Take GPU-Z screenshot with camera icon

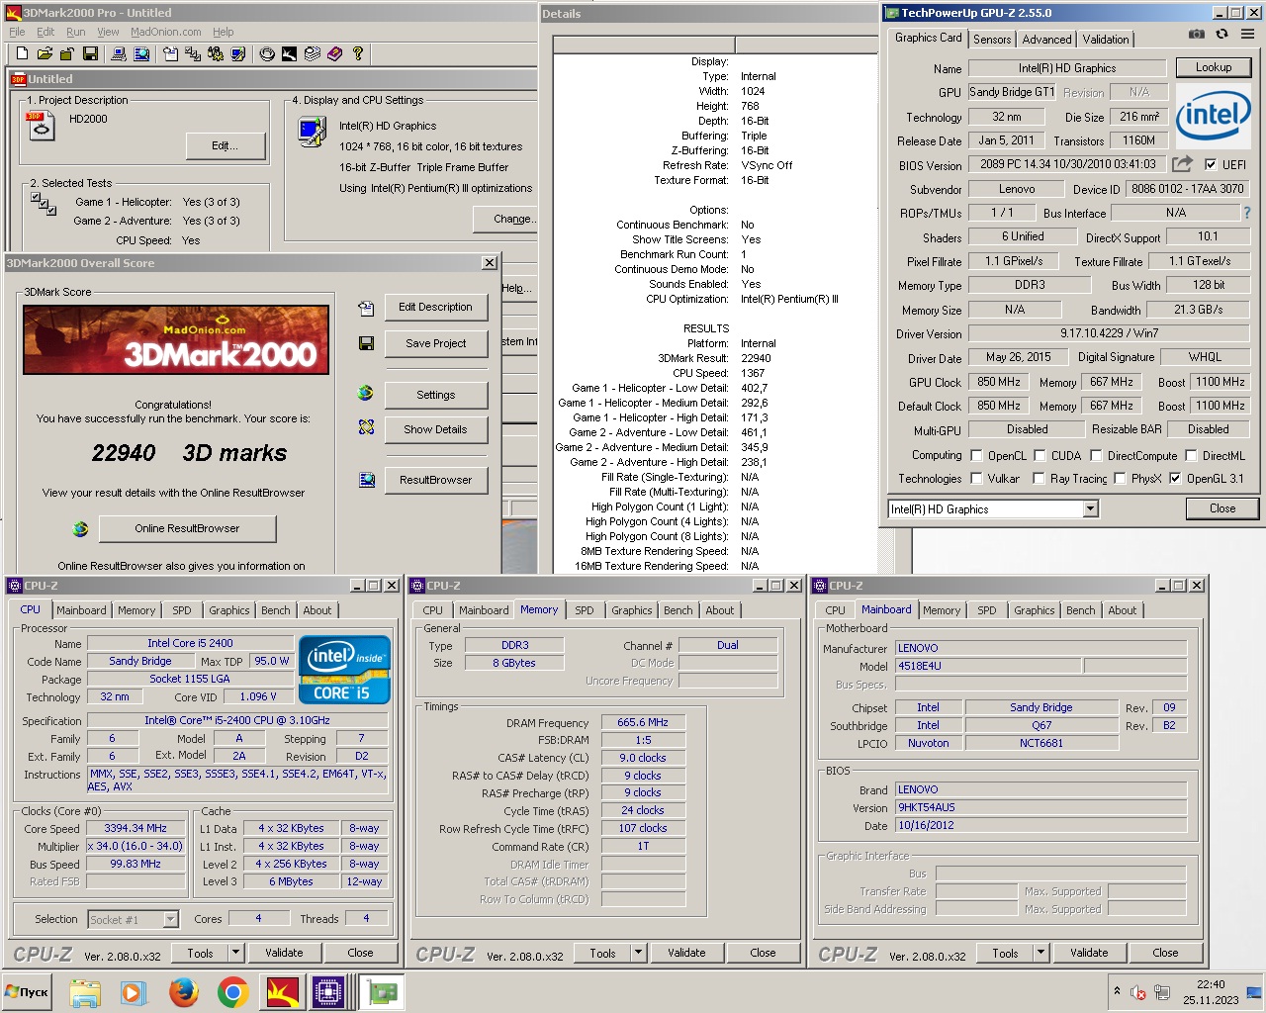click(1197, 34)
